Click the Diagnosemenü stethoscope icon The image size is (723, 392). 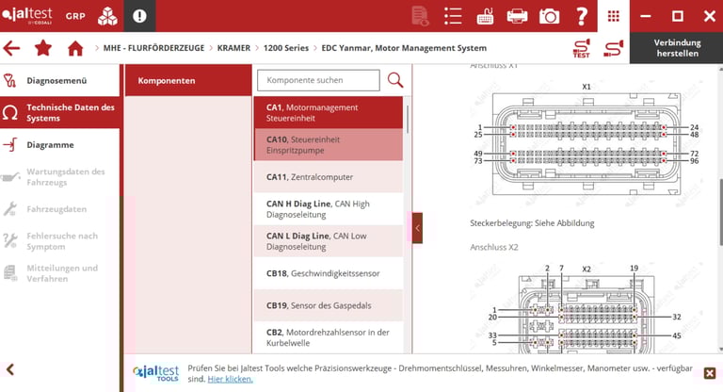[x=9, y=80]
